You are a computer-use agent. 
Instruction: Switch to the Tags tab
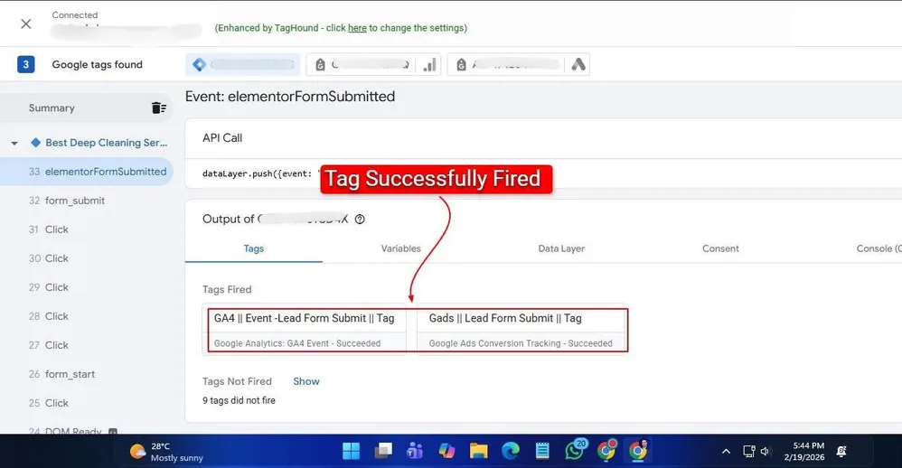254,248
